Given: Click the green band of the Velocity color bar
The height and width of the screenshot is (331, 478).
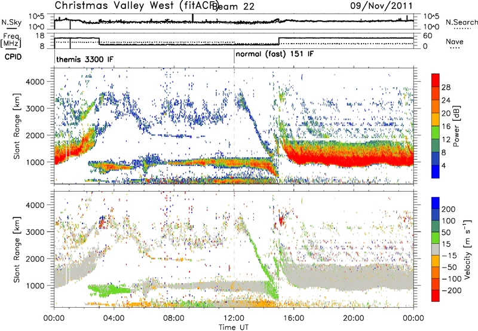Looking at the screenshot, I should [436, 238].
